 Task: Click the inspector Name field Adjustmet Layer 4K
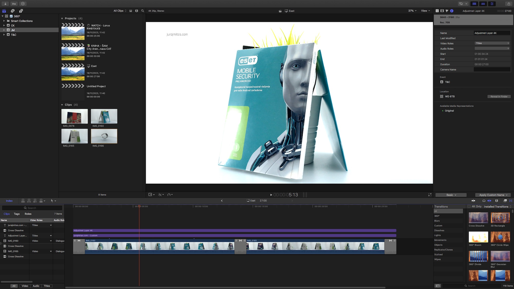(x=492, y=33)
